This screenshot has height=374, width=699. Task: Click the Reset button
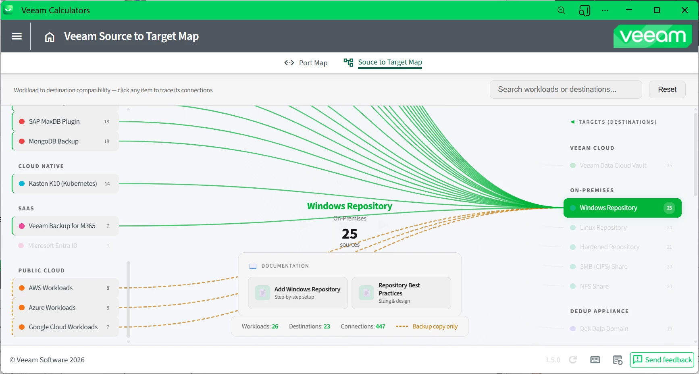(x=667, y=89)
